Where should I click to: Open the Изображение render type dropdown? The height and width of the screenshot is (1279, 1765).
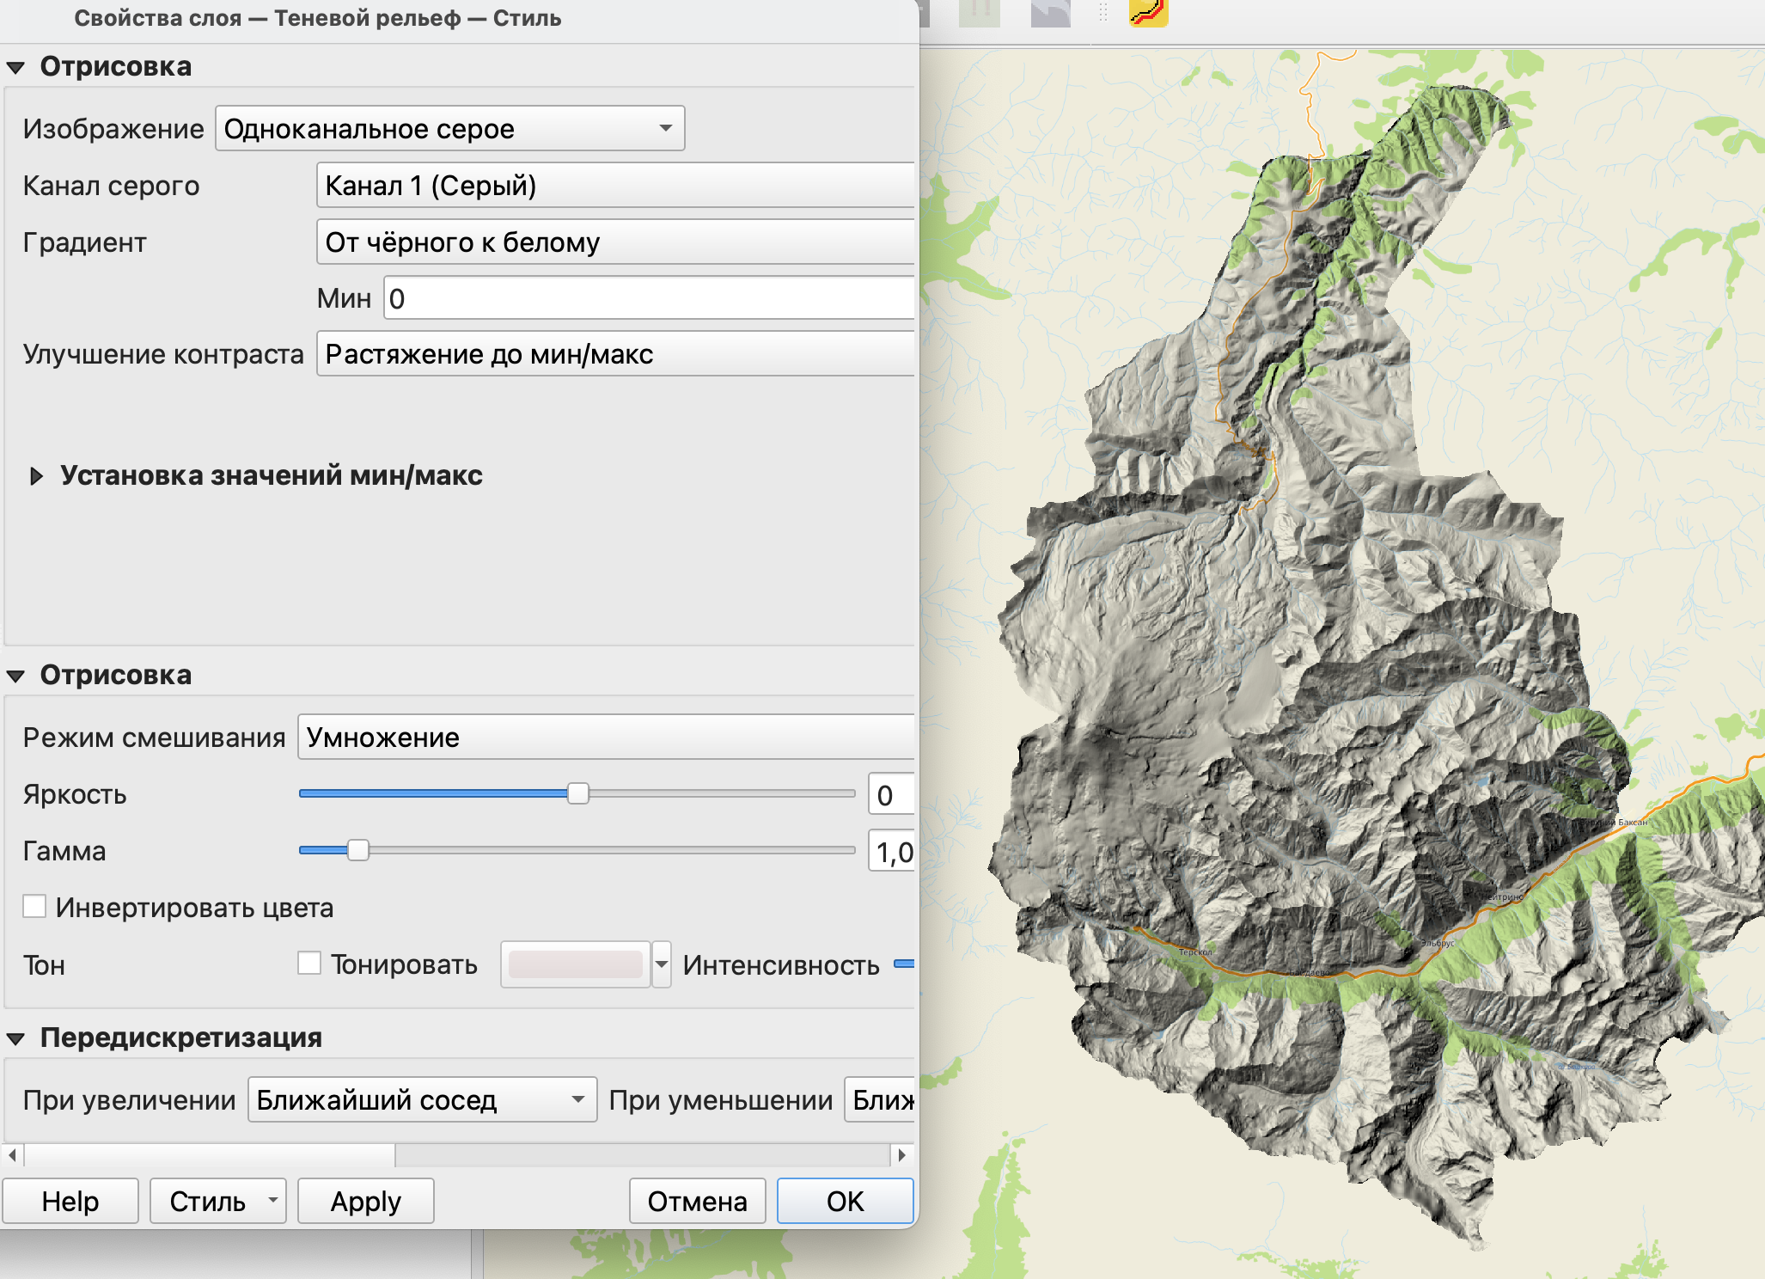click(x=449, y=129)
